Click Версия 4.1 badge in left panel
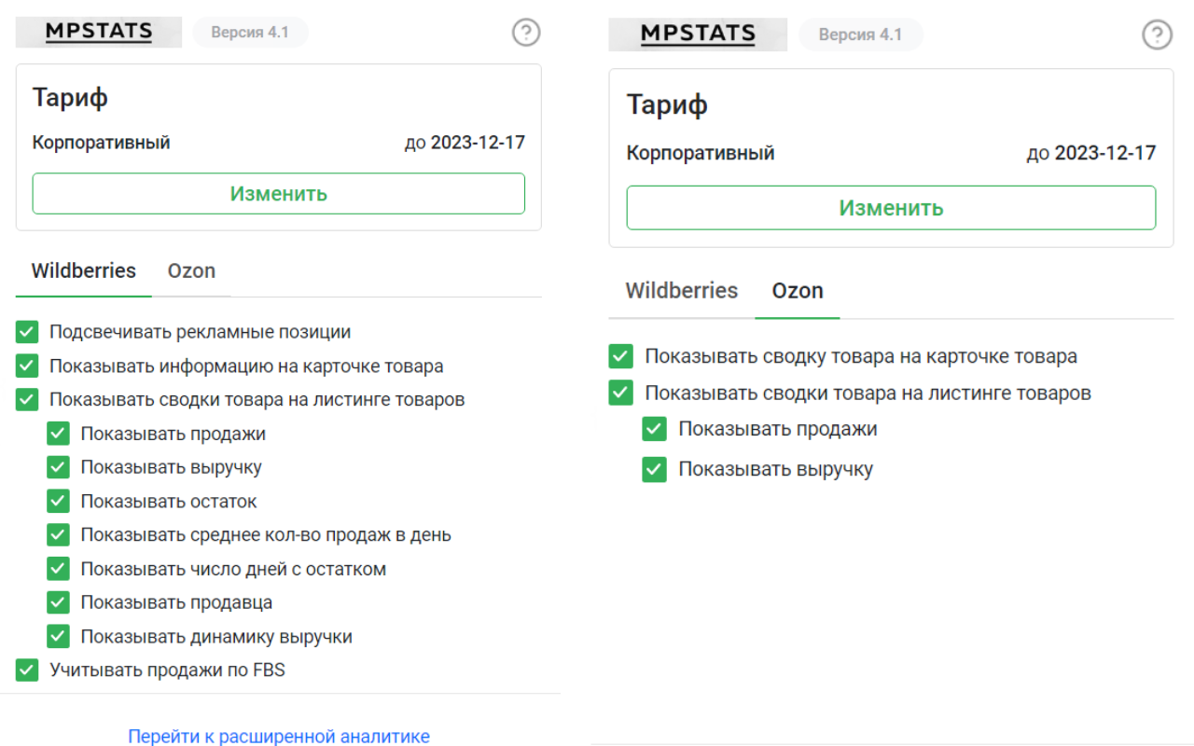The image size is (1194, 746). pos(250,33)
